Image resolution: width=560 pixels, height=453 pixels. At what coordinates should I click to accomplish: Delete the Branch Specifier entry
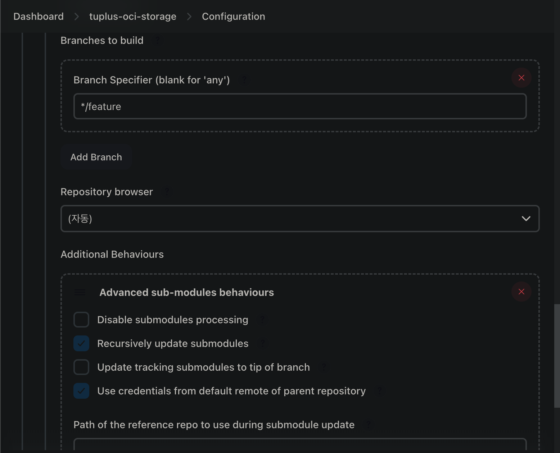(521, 78)
